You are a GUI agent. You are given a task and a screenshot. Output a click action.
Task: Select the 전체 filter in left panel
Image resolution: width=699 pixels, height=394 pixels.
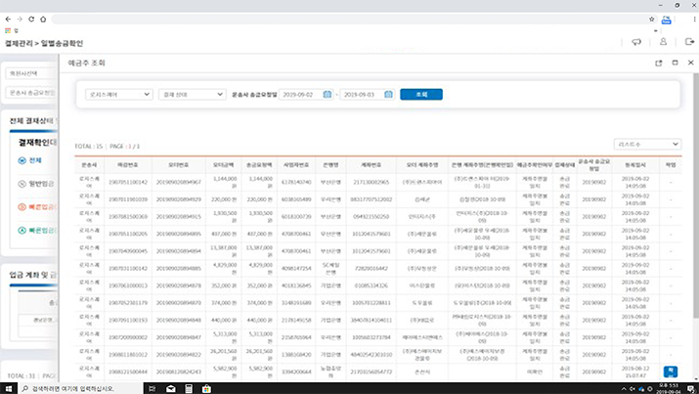[30, 160]
